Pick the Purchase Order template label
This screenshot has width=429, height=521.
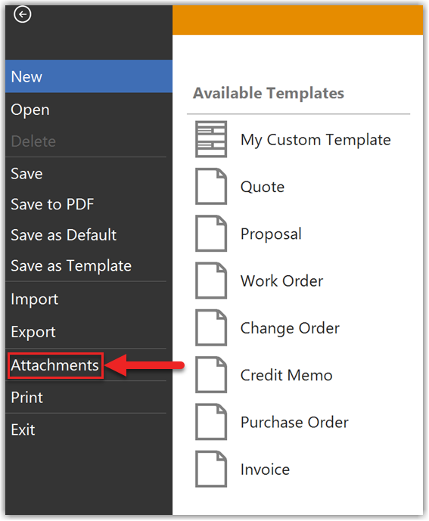294,422
